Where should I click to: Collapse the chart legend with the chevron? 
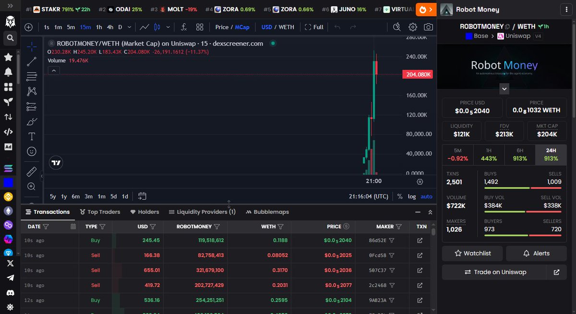pos(54,70)
